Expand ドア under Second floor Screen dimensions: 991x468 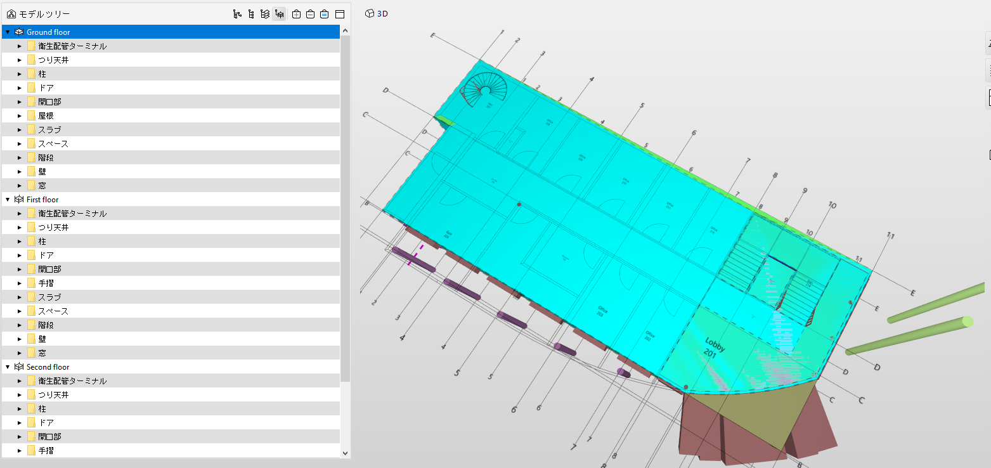click(x=20, y=423)
